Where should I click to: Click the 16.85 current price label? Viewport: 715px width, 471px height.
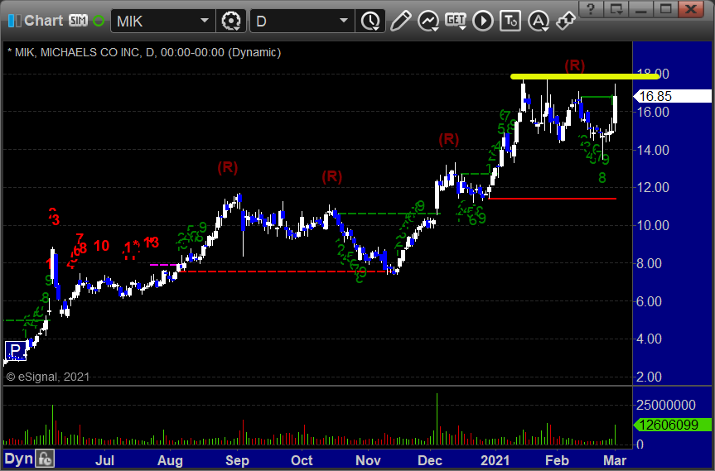coord(673,96)
